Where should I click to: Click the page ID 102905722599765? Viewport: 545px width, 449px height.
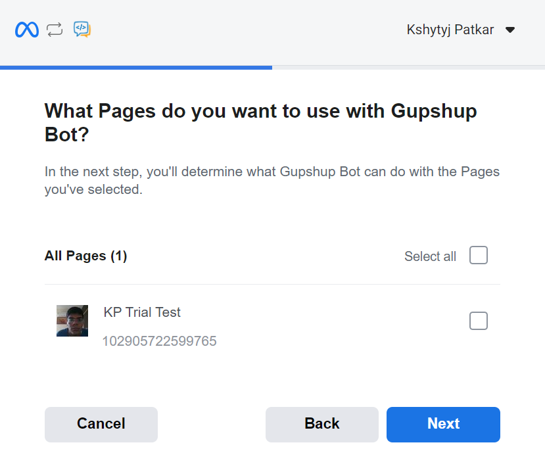[x=160, y=341]
